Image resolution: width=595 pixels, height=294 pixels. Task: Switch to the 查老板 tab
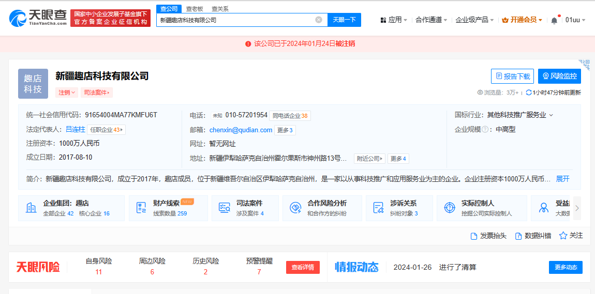pyautogui.click(x=195, y=9)
